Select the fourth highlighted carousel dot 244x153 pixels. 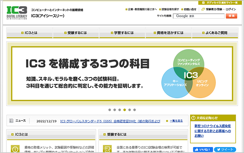pyautogui.click(x=125, y=110)
